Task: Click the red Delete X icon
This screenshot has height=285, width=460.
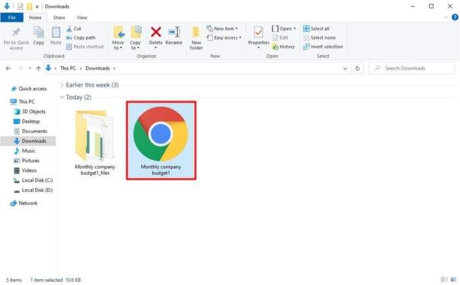Action: (156, 32)
